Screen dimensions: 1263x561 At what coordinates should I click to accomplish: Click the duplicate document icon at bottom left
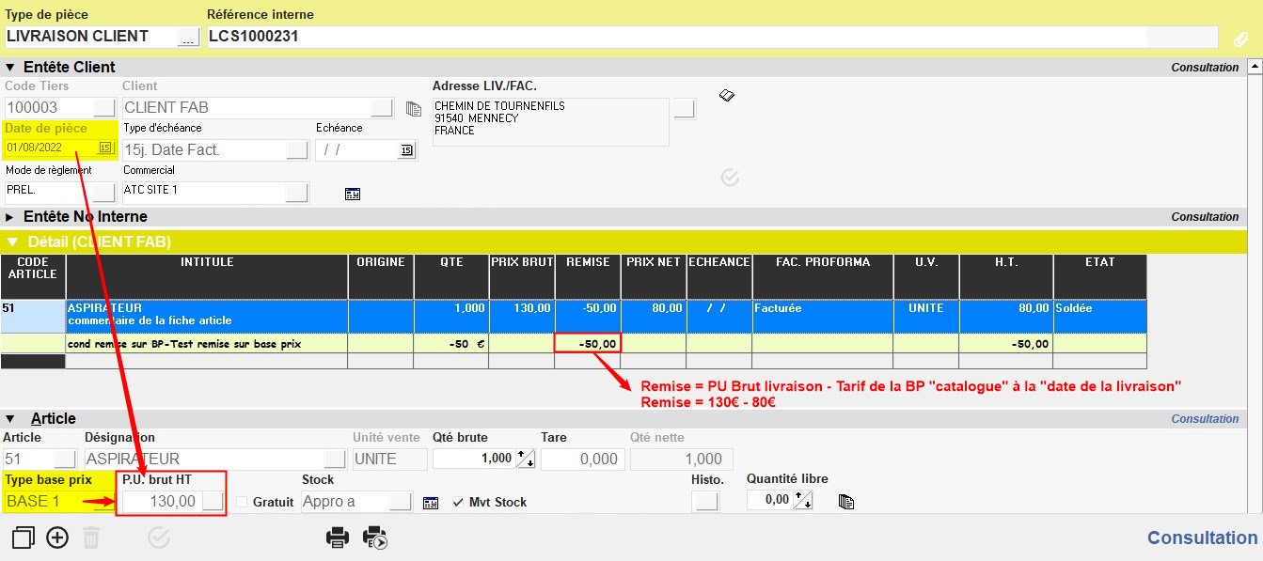pyautogui.click(x=24, y=538)
